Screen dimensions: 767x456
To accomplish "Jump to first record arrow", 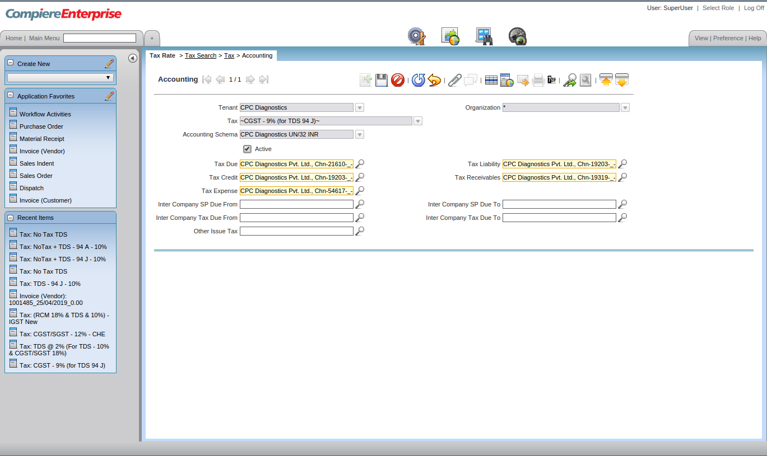I will [207, 79].
